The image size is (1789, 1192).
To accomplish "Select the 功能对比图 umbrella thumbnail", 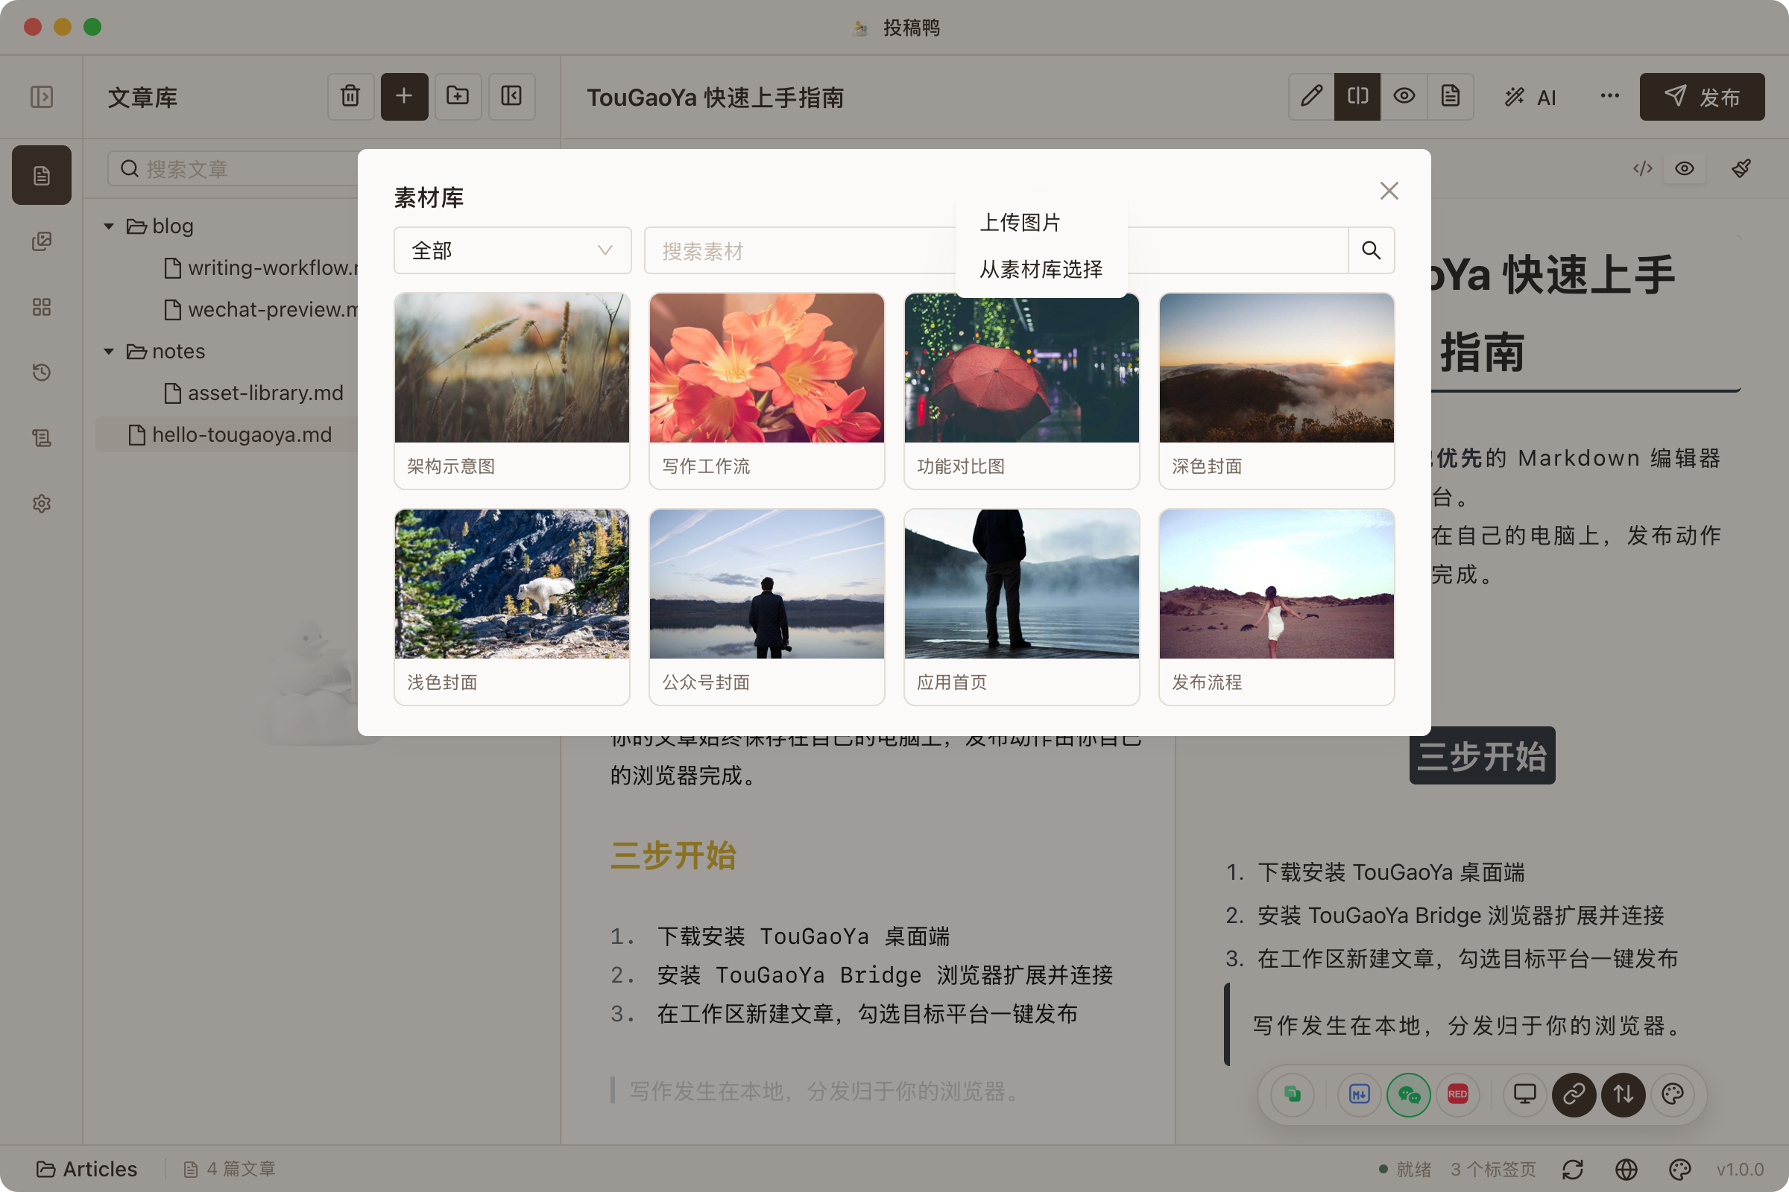I will 1021,392.
